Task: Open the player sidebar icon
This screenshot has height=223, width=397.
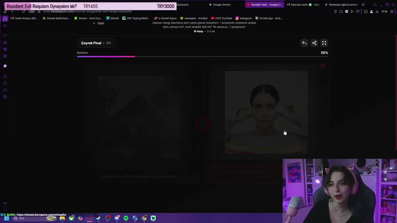Action: click(5, 76)
